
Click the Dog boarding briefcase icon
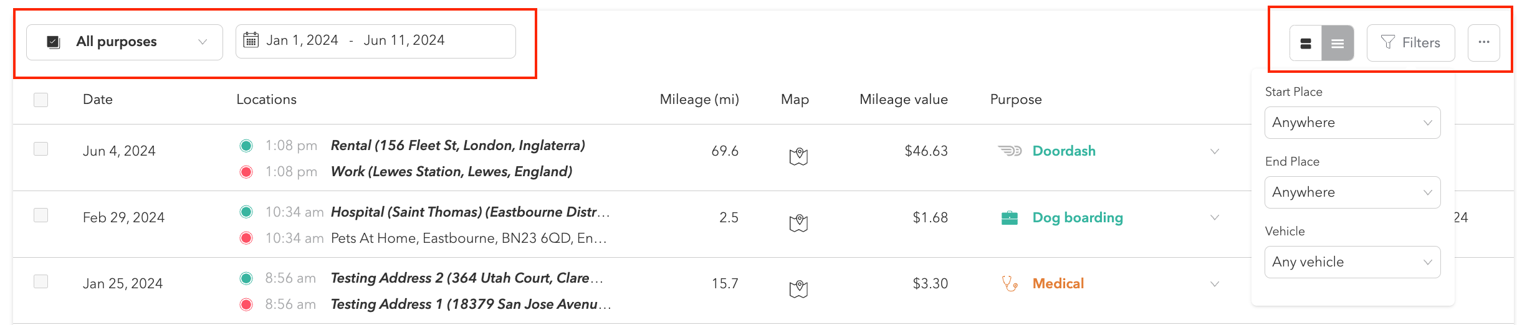tap(1009, 218)
